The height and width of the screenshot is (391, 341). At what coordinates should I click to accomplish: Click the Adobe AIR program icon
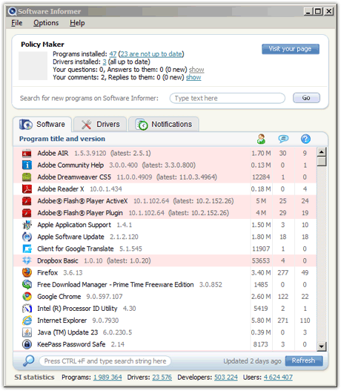click(x=27, y=154)
